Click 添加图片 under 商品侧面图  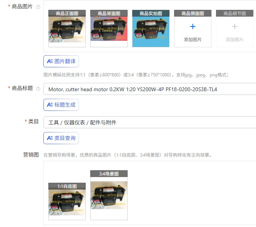tap(193, 40)
